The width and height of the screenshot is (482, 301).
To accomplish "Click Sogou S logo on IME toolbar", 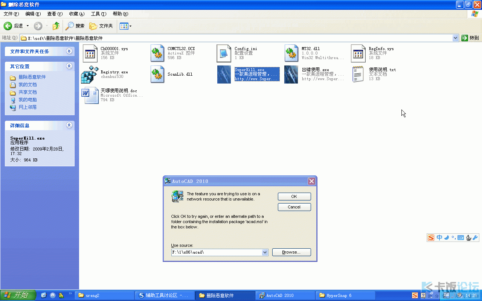I will click(431, 238).
